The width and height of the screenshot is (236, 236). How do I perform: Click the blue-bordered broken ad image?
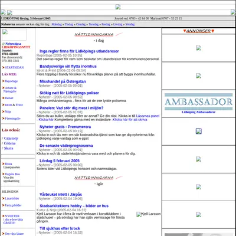[198, 131]
